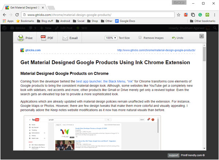Click the overlapping squares extension icon
The width and height of the screenshot is (219, 160).
tap(193, 15)
